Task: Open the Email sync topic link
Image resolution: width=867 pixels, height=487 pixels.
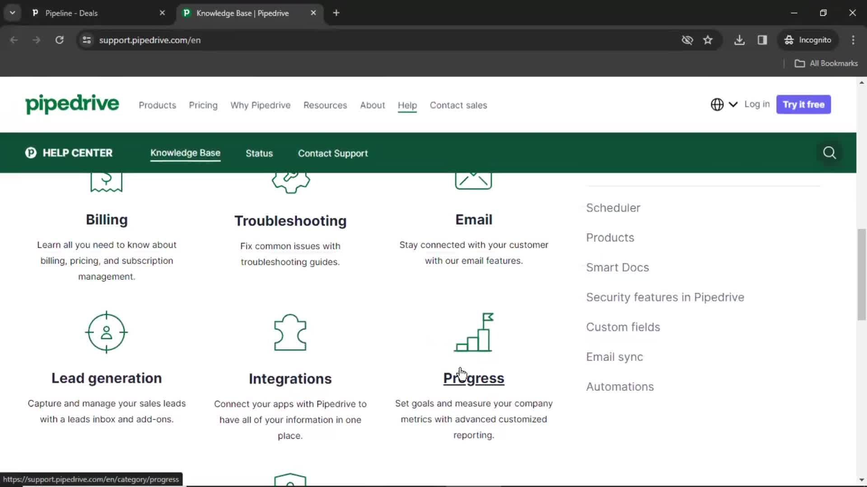Action: coord(615,357)
